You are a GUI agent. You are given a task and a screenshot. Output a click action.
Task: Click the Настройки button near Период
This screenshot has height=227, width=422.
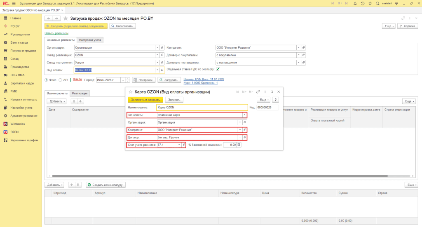coord(143,80)
